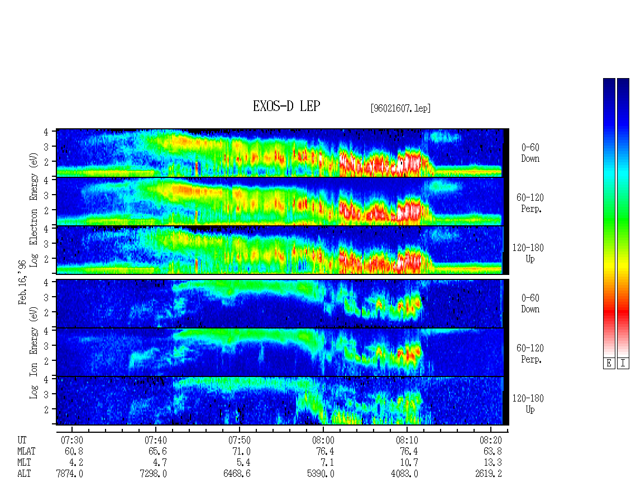Click the ALT value 7874.0
This screenshot has height=488, width=631.
click(70, 474)
